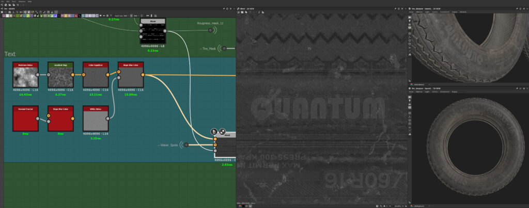
Task: Click first pink node icon in graph palette toolbar
Action: point(4,15)
